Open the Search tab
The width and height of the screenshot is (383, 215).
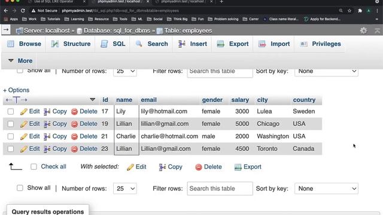coord(151,44)
